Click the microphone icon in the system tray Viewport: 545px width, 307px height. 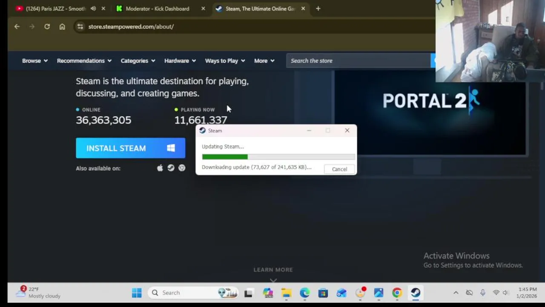483,293
